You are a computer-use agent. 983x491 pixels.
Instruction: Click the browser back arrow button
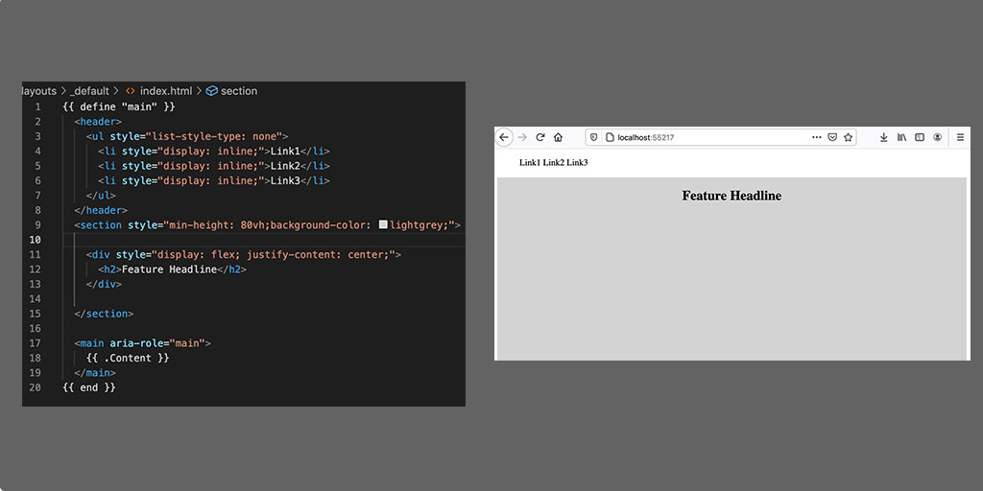click(504, 137)
